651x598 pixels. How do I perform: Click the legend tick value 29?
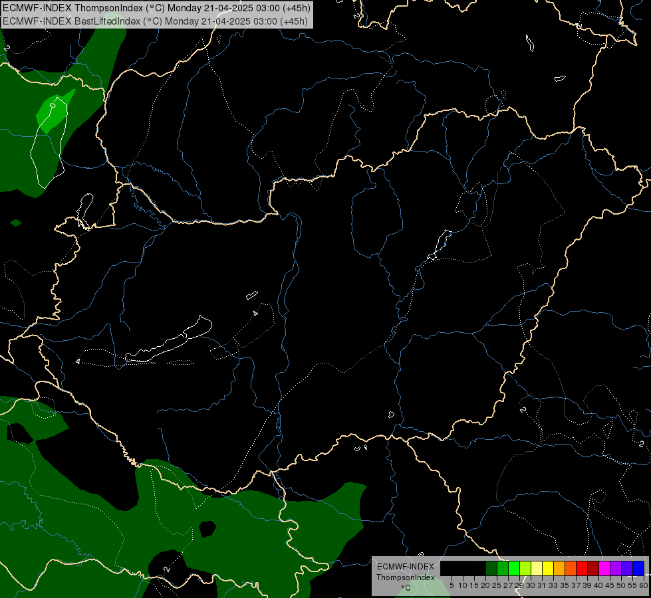(519, 585)
